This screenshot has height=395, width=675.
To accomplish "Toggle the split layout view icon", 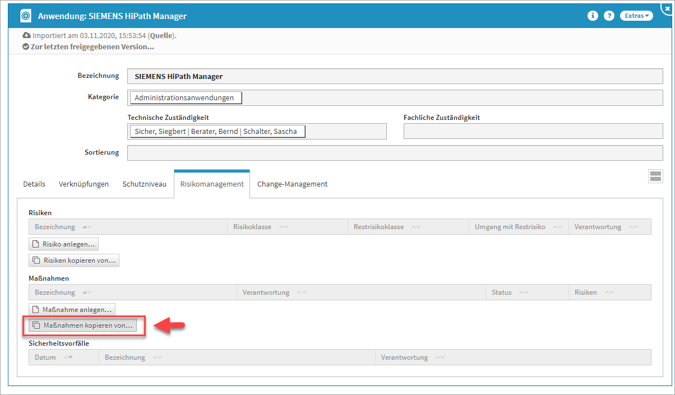I will pos(655,176).
